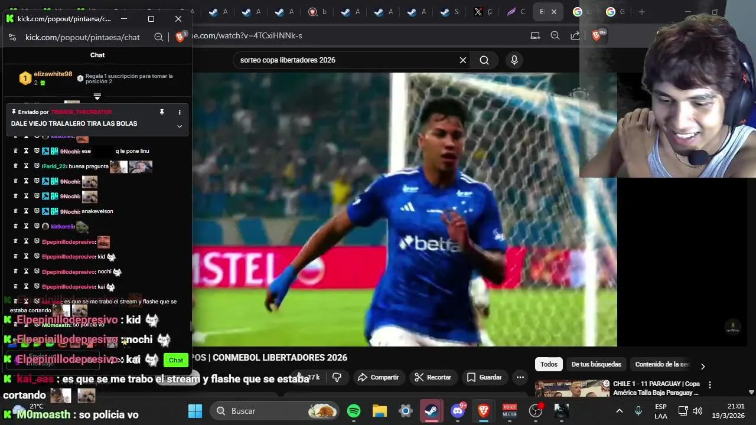Timeout icon on Elpepinillodepresivo 'nochi' row
756x425 pixels.
pos(26,272)
